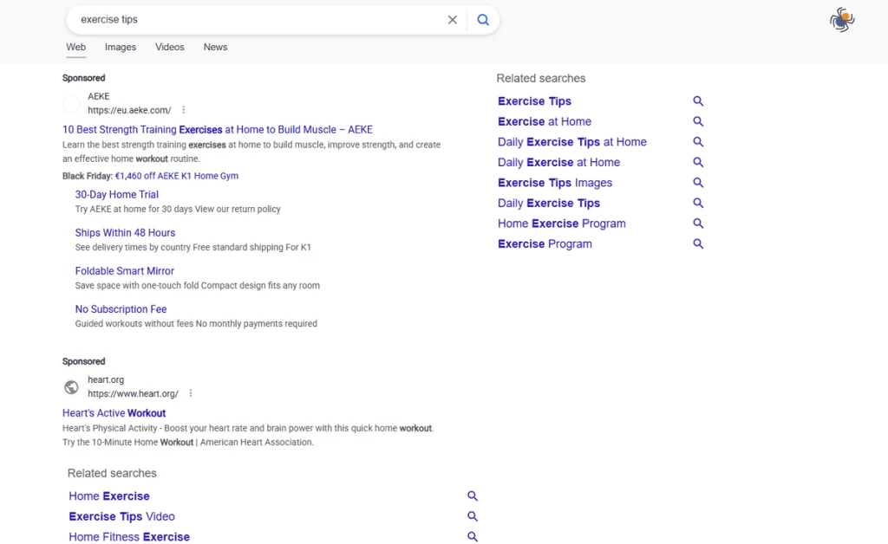888x544 pixels.
Task: Click magnifier beside Exercise Program
Action: (x=698, y=243)
